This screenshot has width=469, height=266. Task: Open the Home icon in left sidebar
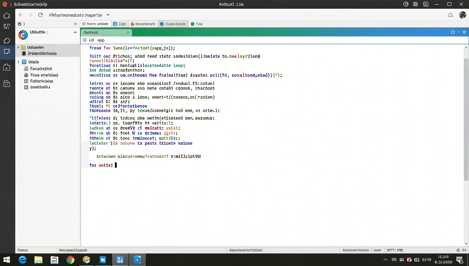7,16
